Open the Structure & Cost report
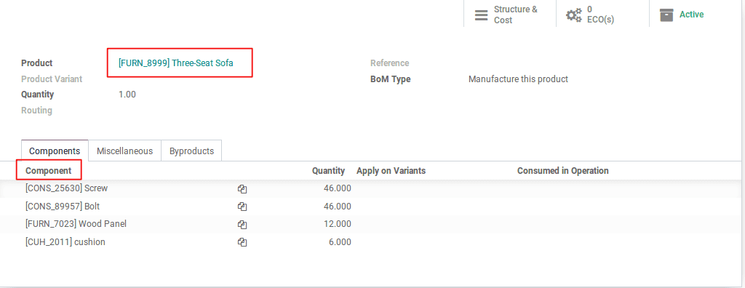 click(510, 15)
